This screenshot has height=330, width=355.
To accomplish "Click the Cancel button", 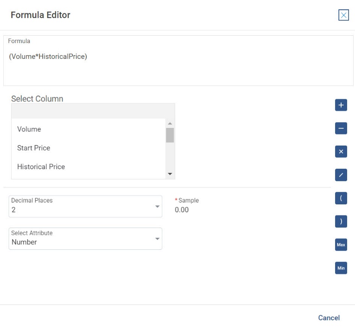I will [329, 318].
